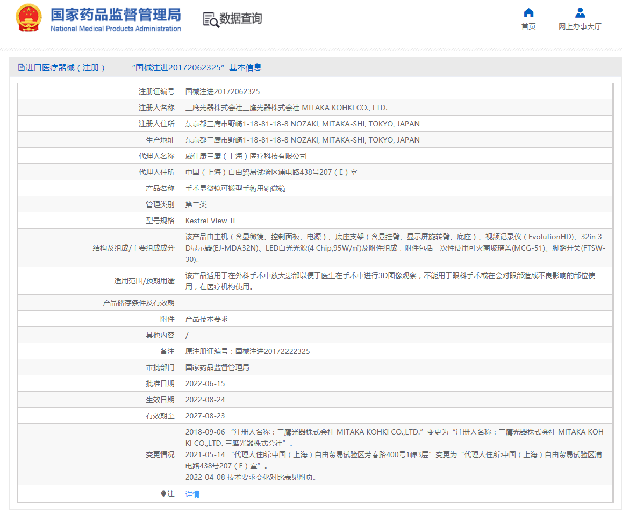Click the 生效日期 label
The width and height of the screenshot is (622, 512).
pos(160,400)
